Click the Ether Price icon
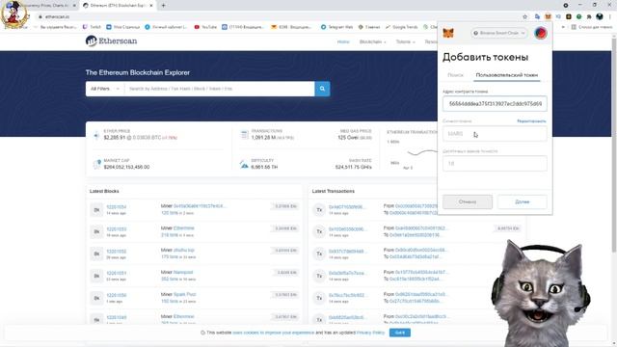This screenshot has height=347, width=617. (x=96, y=135)
